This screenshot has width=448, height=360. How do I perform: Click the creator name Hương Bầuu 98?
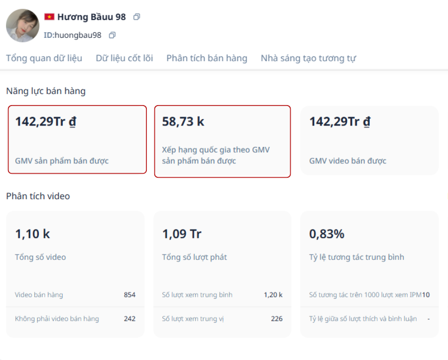[92, 17]
